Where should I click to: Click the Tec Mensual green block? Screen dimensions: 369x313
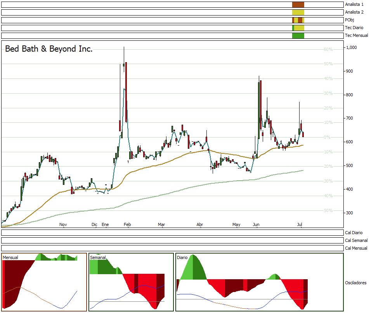tap(298, 36)
